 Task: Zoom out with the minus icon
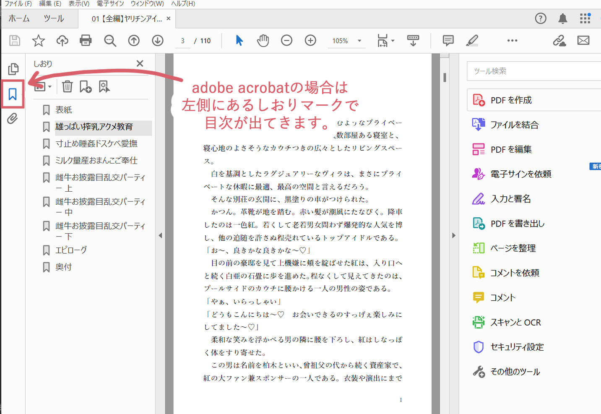point(286,41)
